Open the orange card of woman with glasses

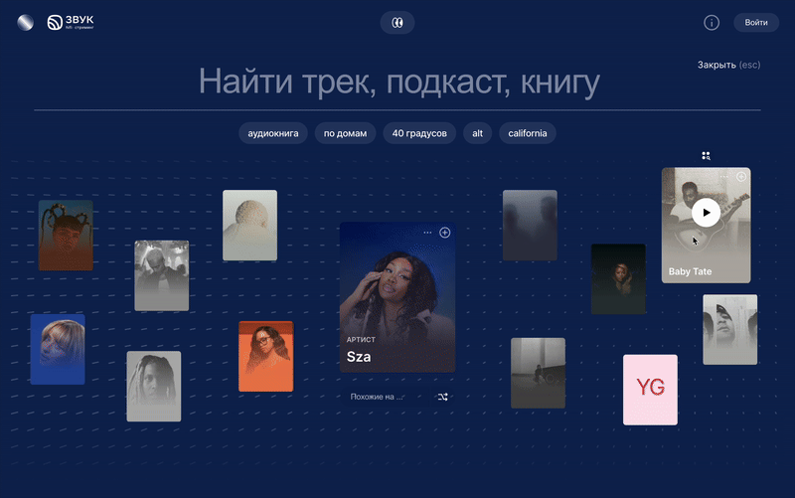pos(266,357)
